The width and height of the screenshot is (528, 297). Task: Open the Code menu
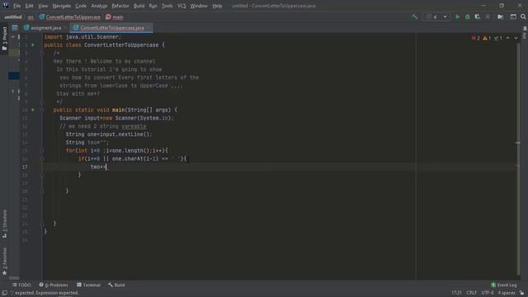[x=81, y=6]
